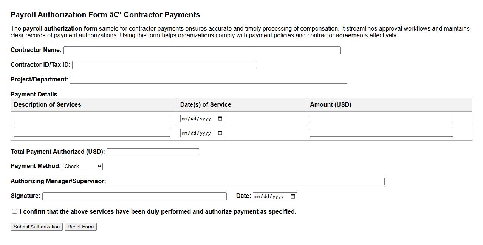
Task: Click inside the Signature field
Action: (x=135, y=196)
